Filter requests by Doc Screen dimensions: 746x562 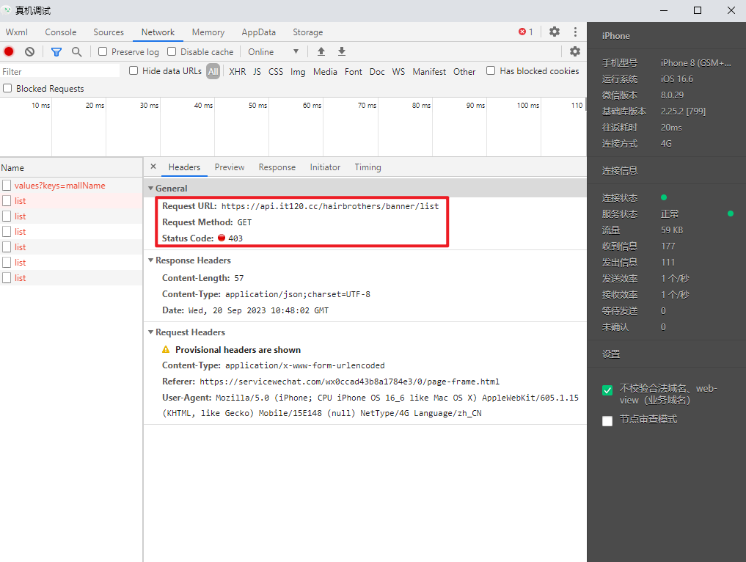click(x=377, y=71)
